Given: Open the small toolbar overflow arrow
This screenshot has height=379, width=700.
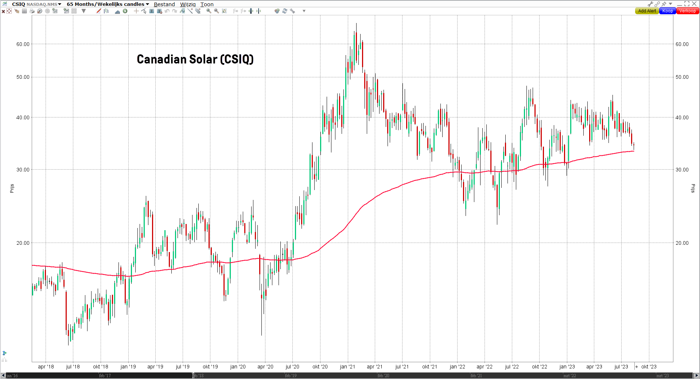Looking at the screenshot, I should (x=304, y=11).
